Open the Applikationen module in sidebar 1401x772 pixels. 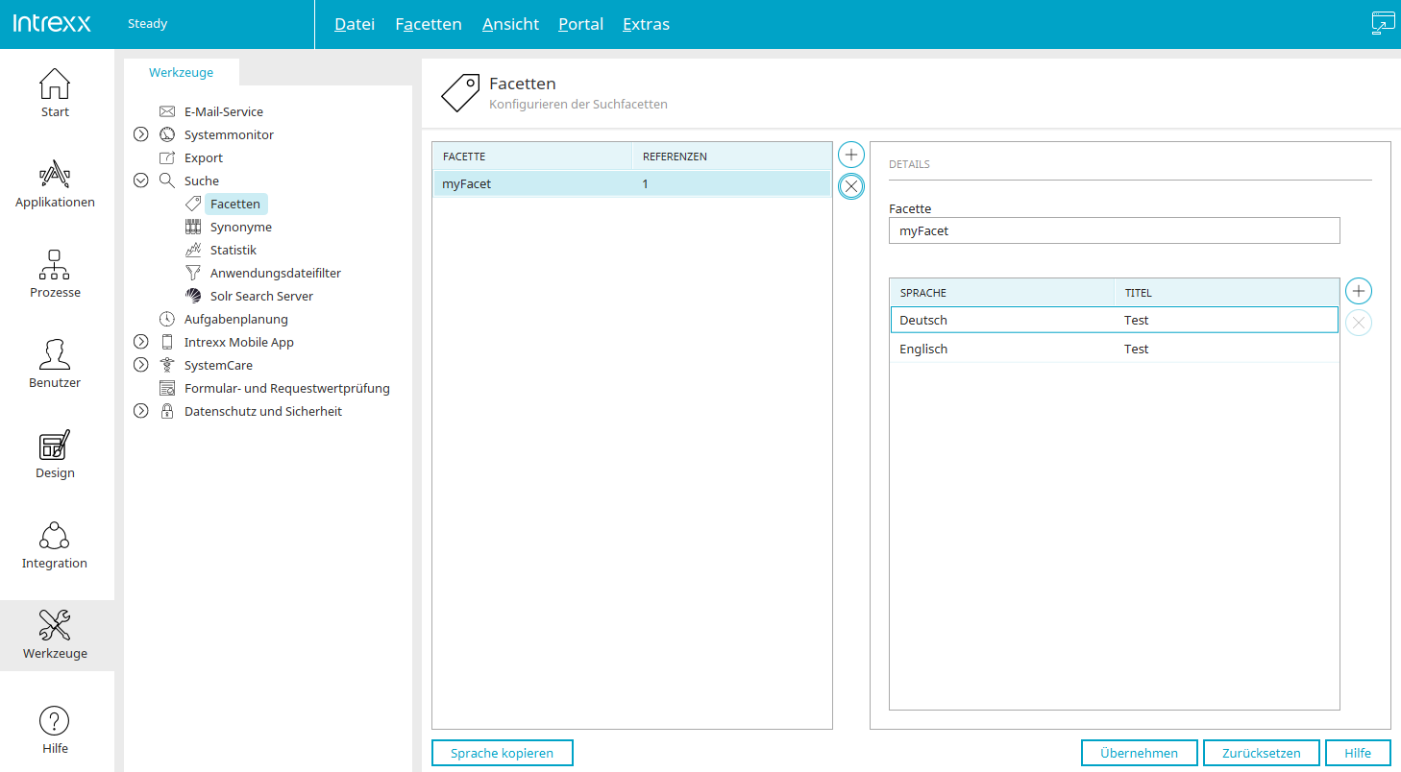pyautogui.click(x=55, y=184)
